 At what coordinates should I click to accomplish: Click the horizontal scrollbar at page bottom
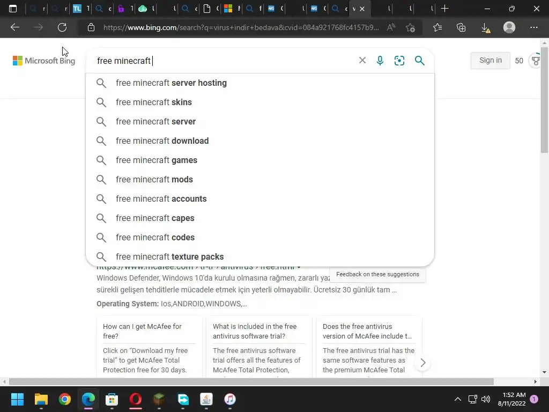(x=251, y=381)
